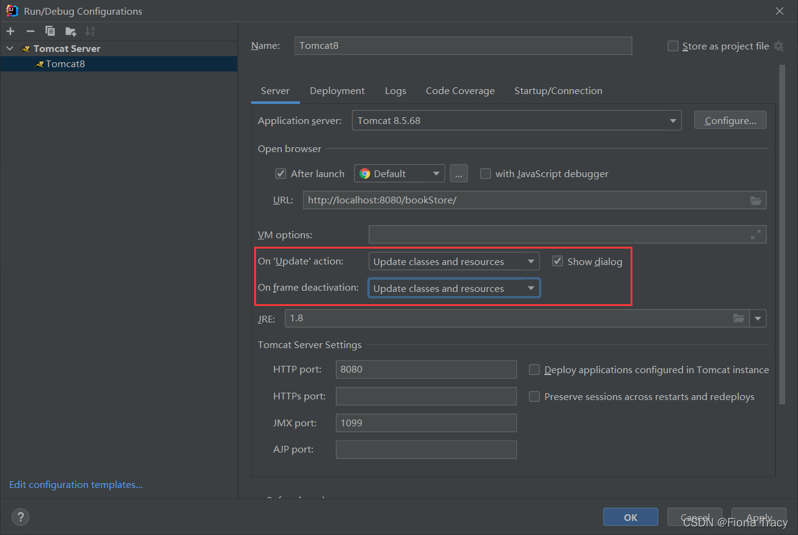This screenshot has height=535, width=798.
Task: Open Edit configuration templates link
Action: [76, 485]
